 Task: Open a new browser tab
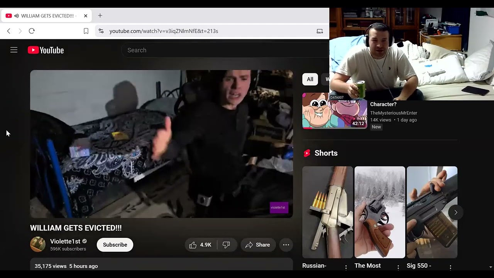coord(100,15)
